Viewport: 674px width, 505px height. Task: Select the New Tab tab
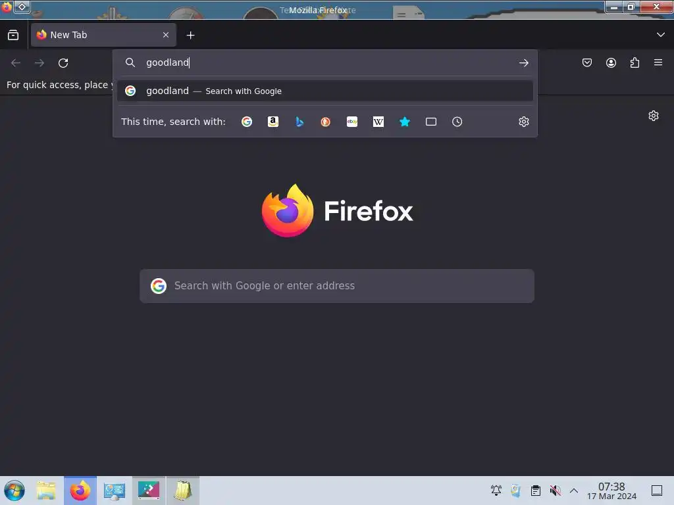click(103, 35)
